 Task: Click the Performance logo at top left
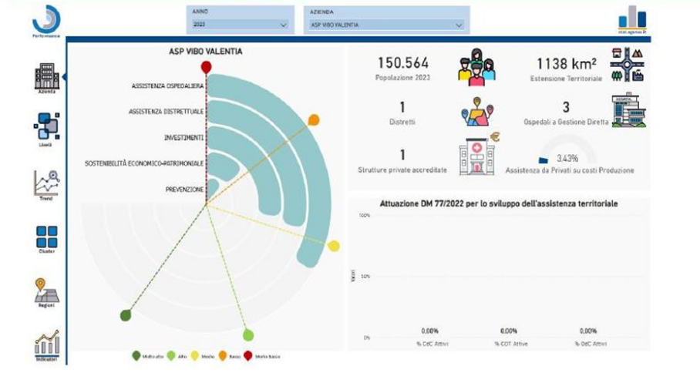[46, 18]
